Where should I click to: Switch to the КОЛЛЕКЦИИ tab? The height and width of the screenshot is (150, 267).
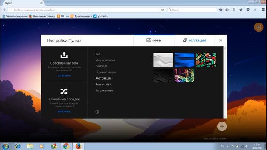[x=195, y=40]
